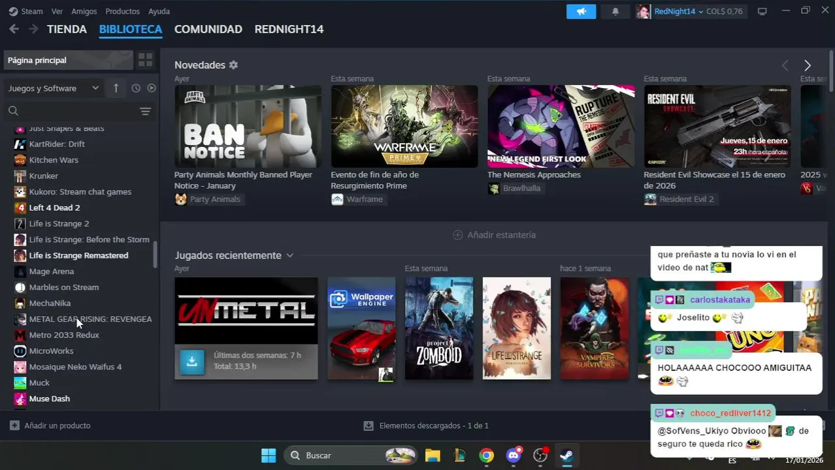The height and width of the screenshot is (470, 835).
Task: Open downloads icon in bottom bar
Action: 368,426
